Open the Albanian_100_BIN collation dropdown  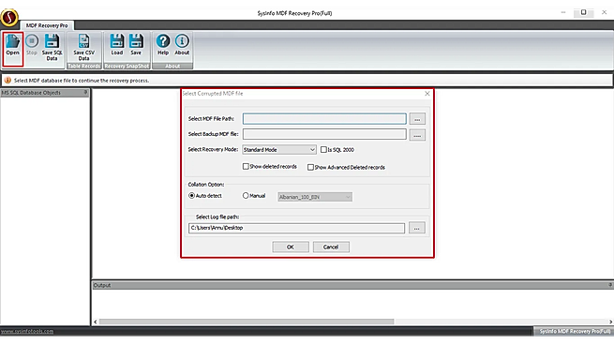pyautogui.click(x=315, y=197)
